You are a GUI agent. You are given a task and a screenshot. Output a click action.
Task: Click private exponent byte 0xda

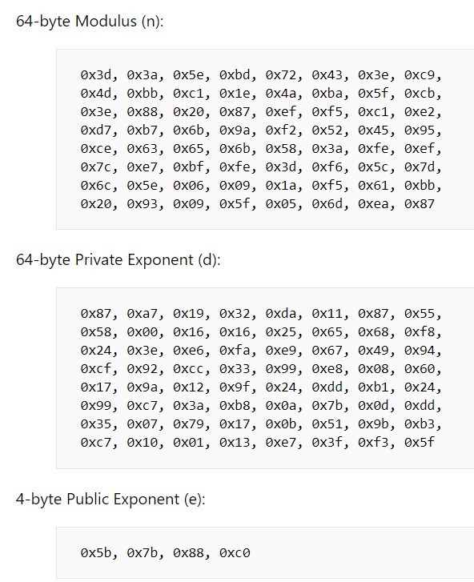281,314
